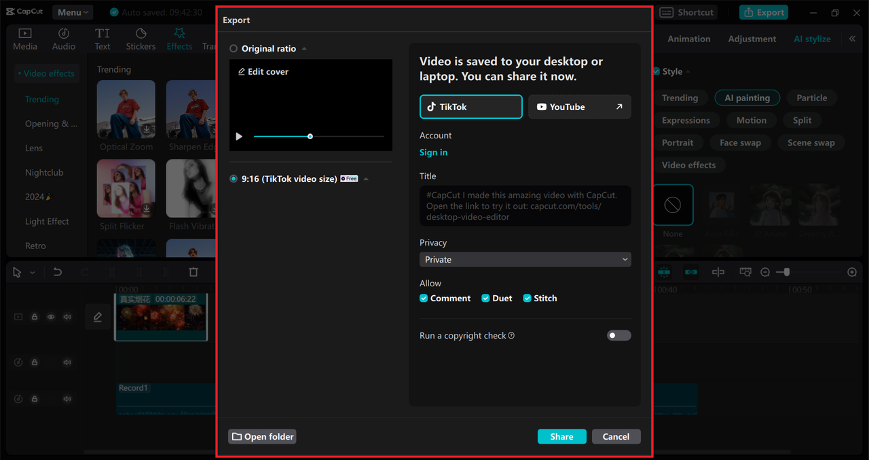Screen dimensions: 869x460
Task: Zoom out the timeline with minus icon
Action: pyautogui.click(x=765, y=272)
